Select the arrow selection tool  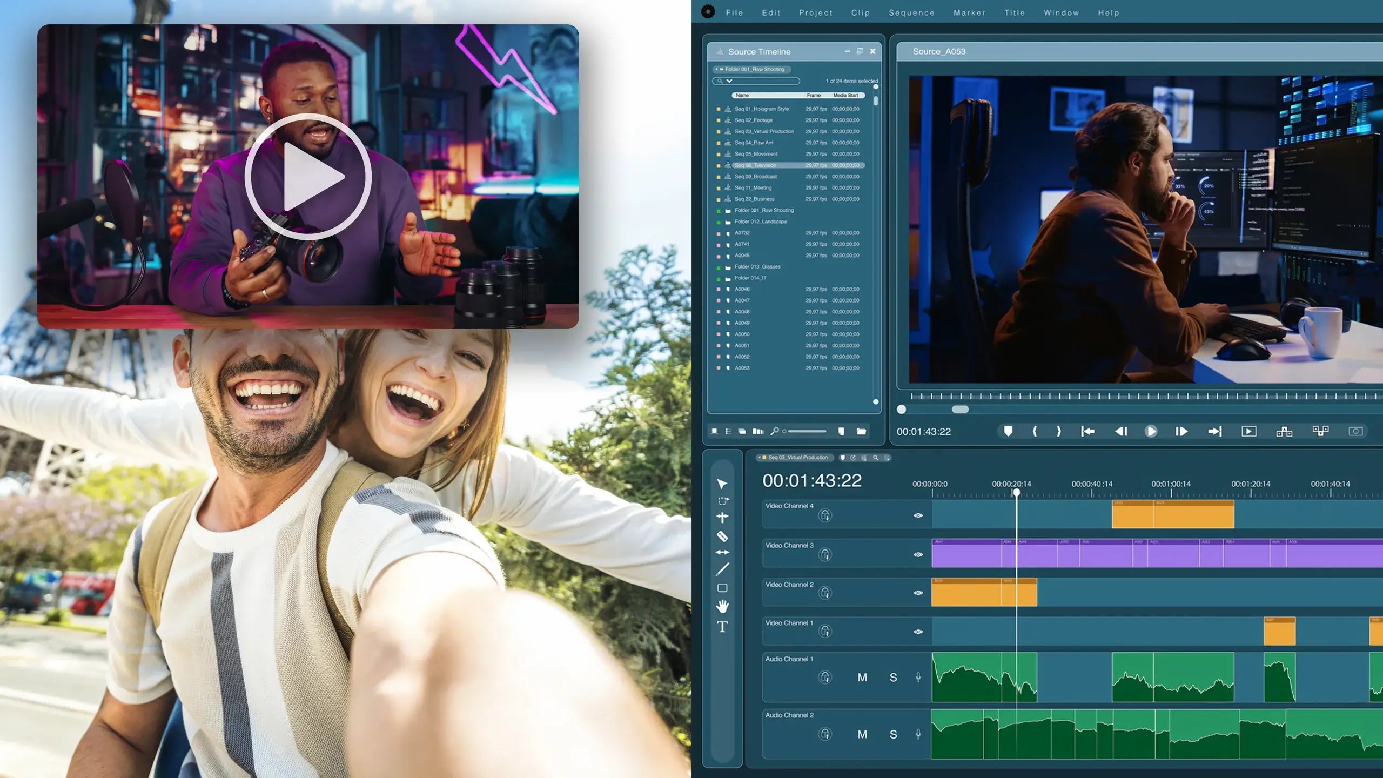pyautogui.click(x=722, y=484)
